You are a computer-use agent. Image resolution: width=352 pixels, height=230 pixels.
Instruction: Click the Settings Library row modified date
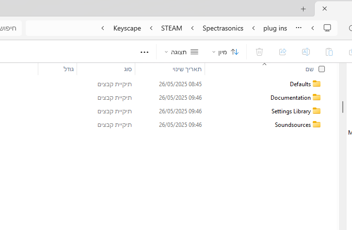[180, 111]
